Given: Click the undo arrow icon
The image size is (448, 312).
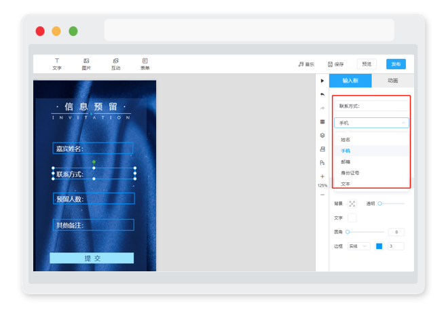Looking at the screenshot, I should (322, 94).
